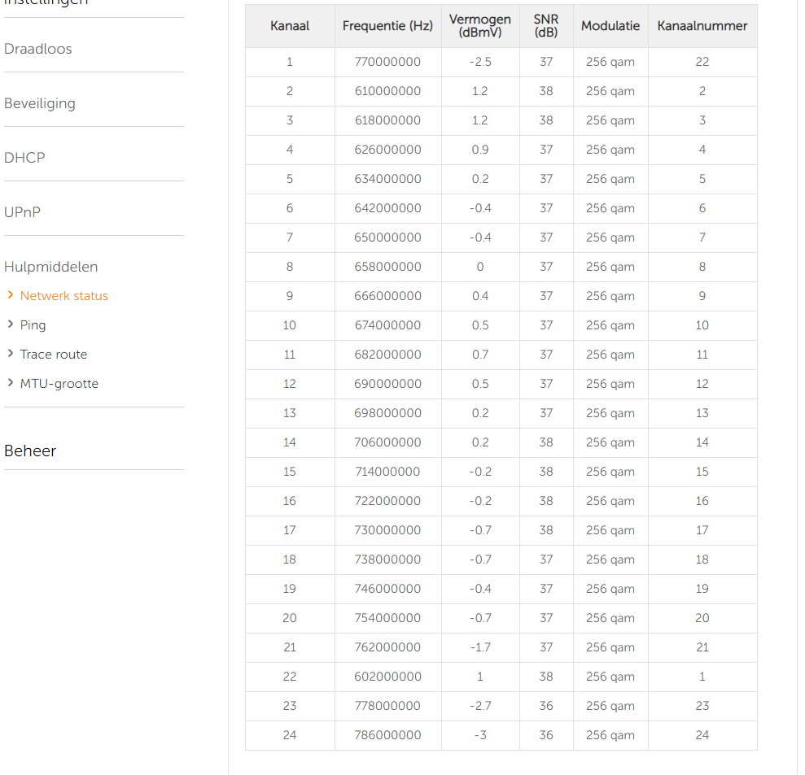Open the Ping tool link
Image resolution: width=805 pixels, height=775 pixels.
pyautogui.click(x=33, y=325)
